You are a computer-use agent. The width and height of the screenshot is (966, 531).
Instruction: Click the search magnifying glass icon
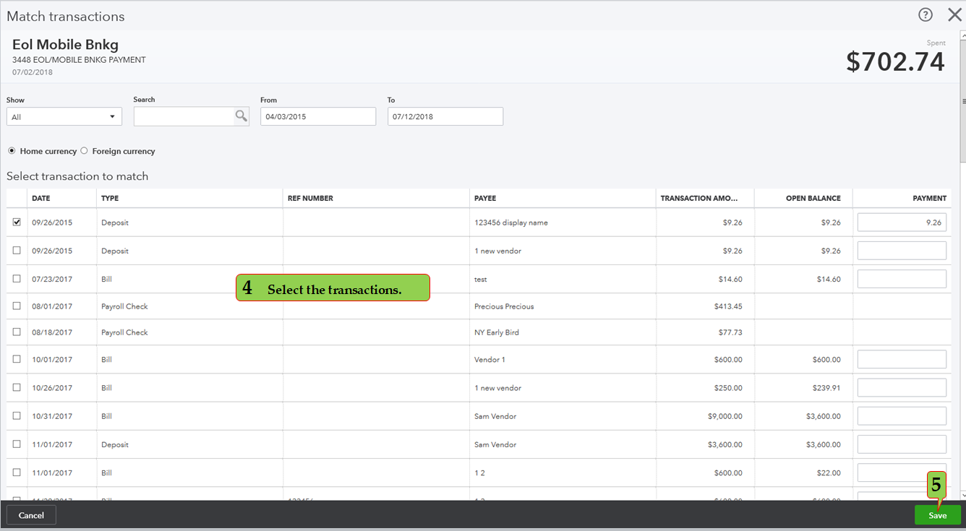click(241, 116)
